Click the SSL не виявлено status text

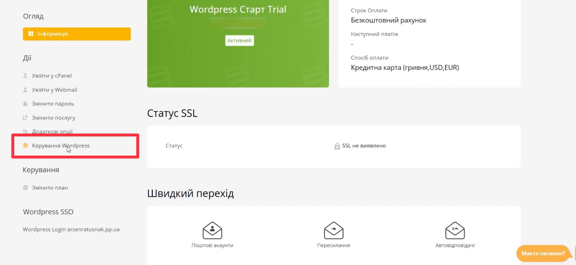coord(364,146)
